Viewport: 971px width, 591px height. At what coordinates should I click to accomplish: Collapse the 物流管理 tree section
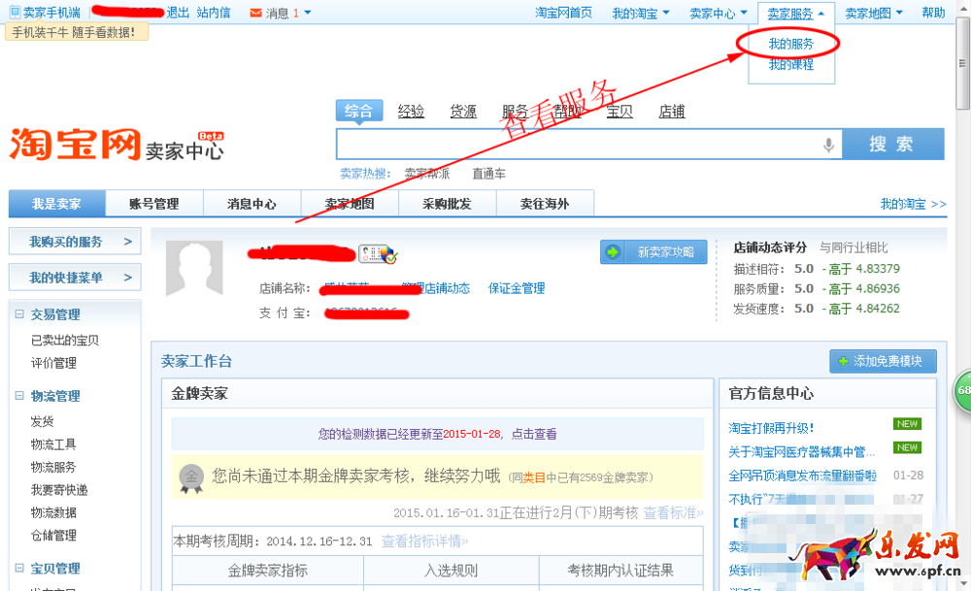[x=19, y=395]
